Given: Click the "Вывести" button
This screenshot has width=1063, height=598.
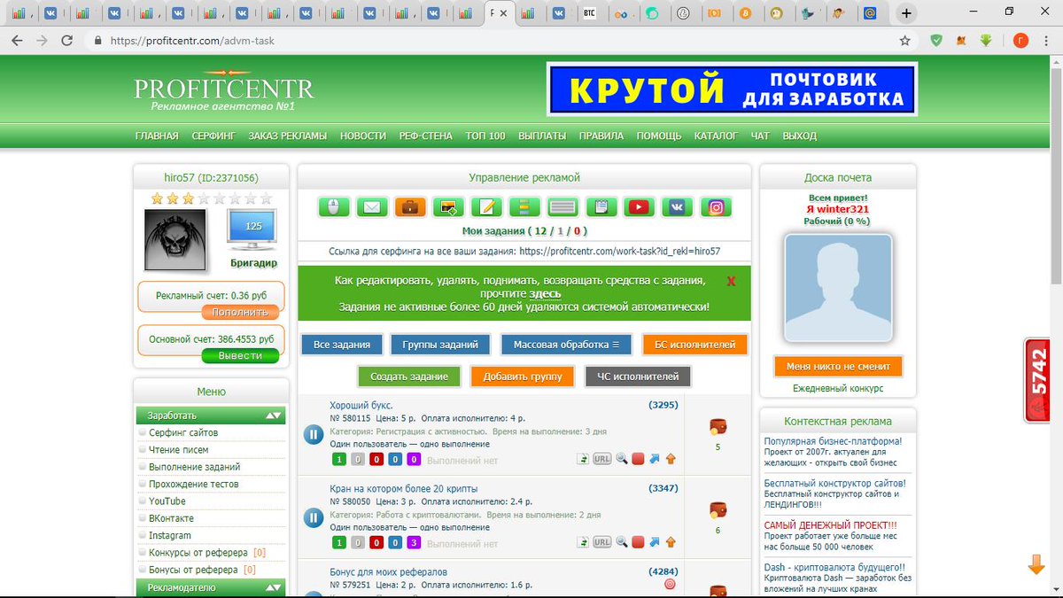Looking at the screenshot, I should pyautogui.click(x=239, y=355).
